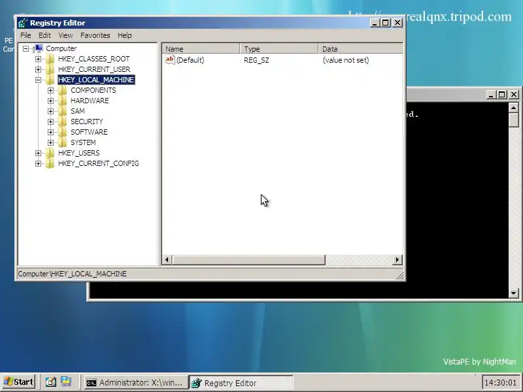Image resolution: width=523 pixels, height=392 pixels.
Task: Switch to Administrator command prompt taskbar button
Action: tap(135, 383)
